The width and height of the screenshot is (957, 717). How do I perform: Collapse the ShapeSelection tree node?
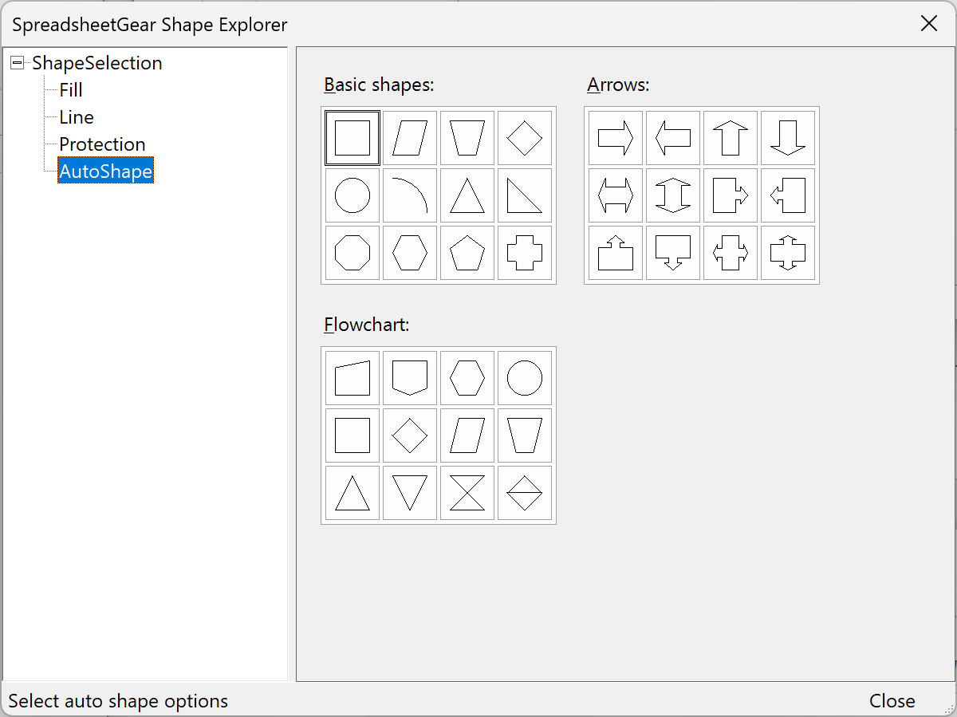[17, 62]
